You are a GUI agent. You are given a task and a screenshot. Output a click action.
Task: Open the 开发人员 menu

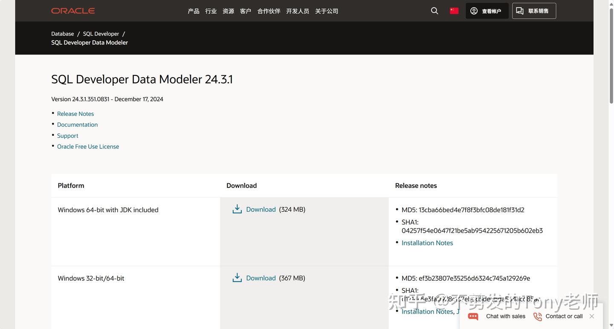tap(298, 11)
